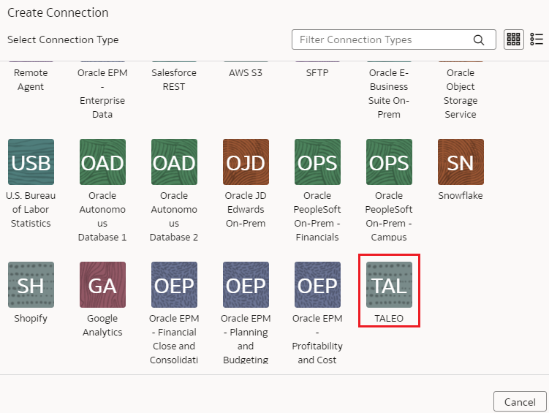
Task: Choose the Oracle Autonomous Database 2 icon
Action: click(174, 162)
